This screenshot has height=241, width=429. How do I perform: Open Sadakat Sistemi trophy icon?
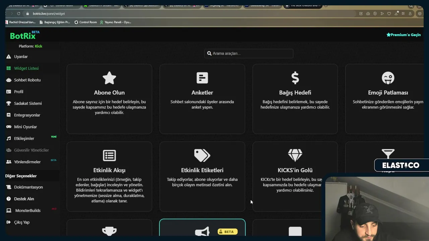pyautogui.click(x=9, y=103)
